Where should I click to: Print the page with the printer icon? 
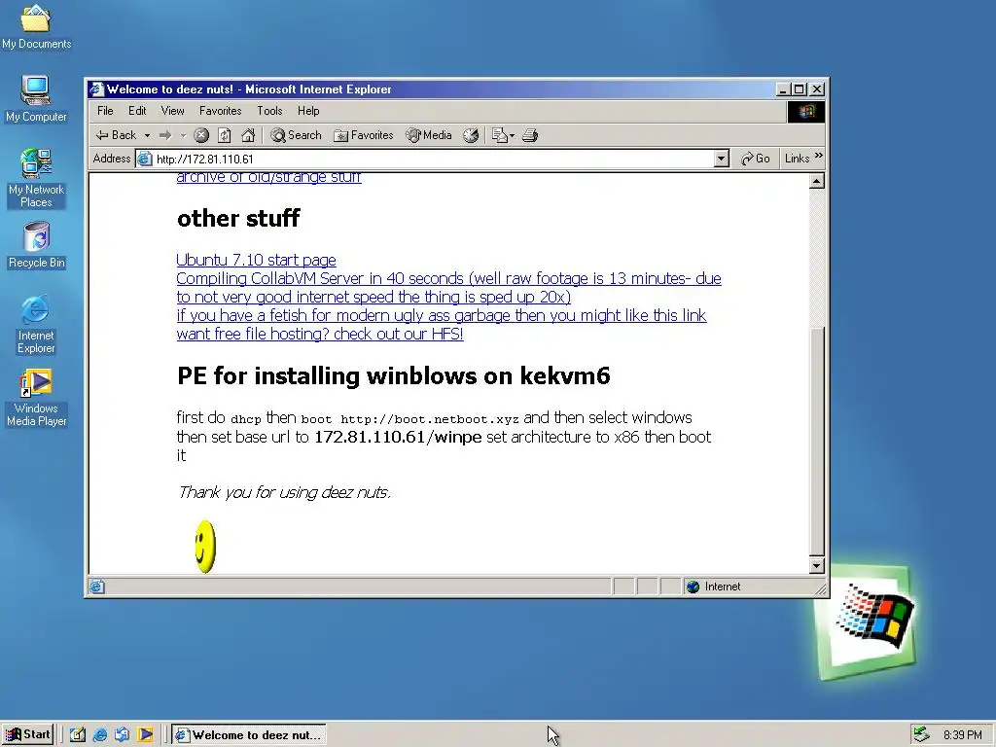click(x=530, y=135)
